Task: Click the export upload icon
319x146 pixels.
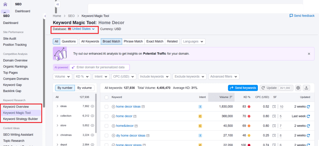Action: coord(307,88)
